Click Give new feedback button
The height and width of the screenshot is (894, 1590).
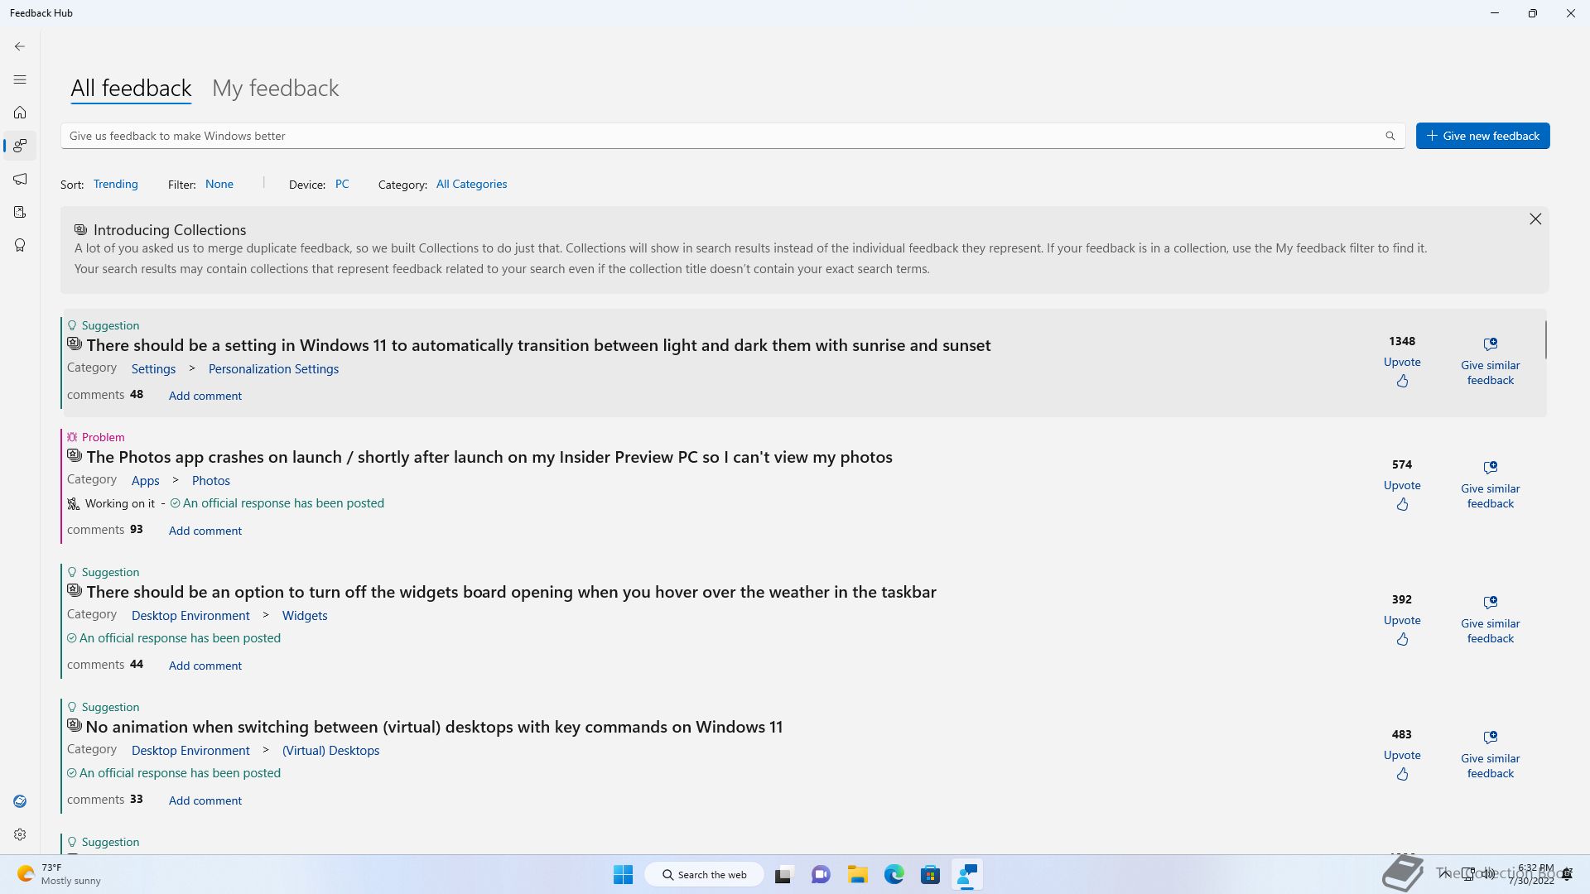(x=1482, y=136)
